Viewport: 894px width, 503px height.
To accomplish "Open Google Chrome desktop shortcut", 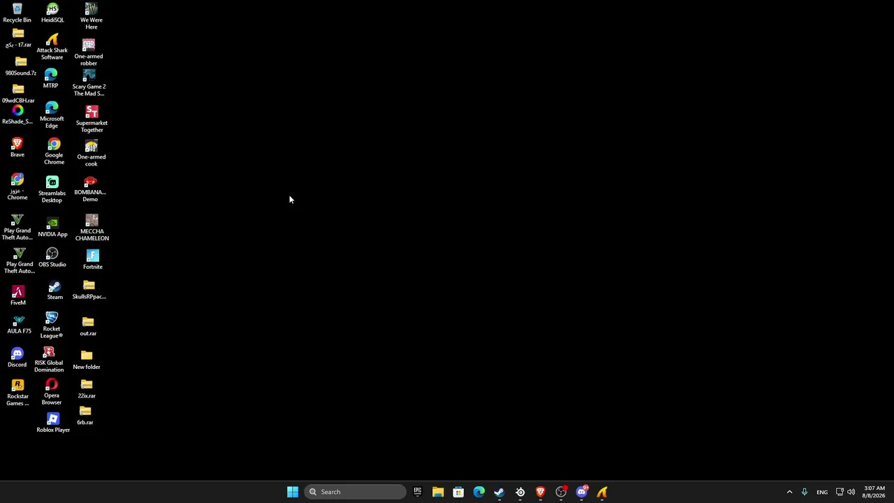I will pyautogui.click(x=54, y=152).
